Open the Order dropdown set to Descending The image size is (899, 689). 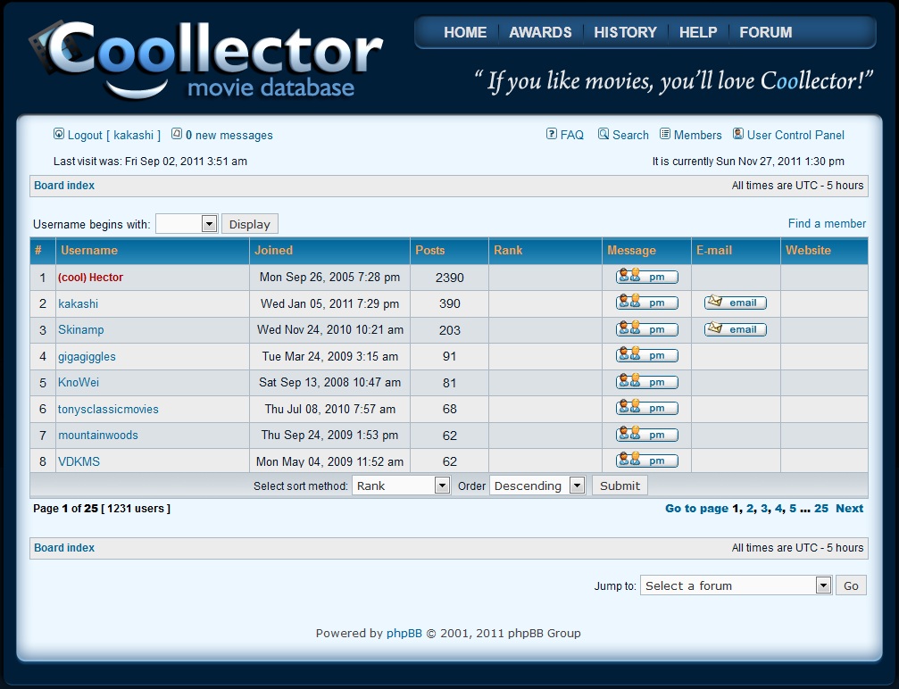click(x=537, y=486)
